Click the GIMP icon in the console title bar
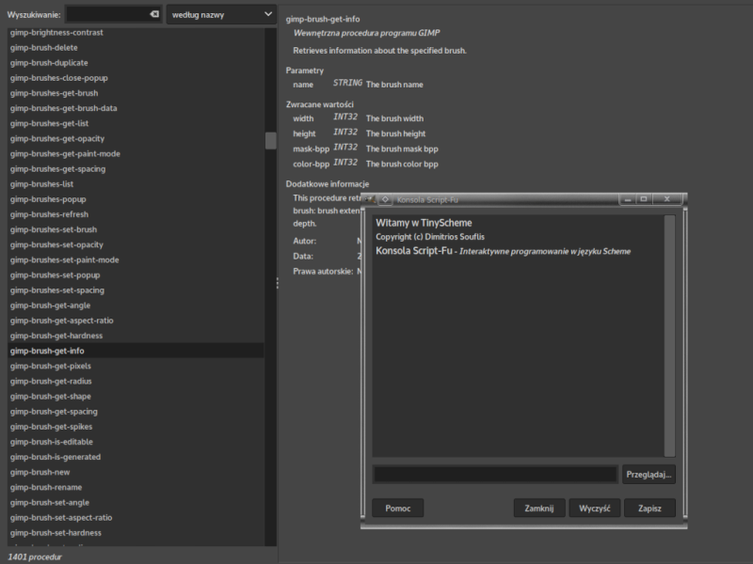The width and height of the screenshot is (753, 564). 370,199
